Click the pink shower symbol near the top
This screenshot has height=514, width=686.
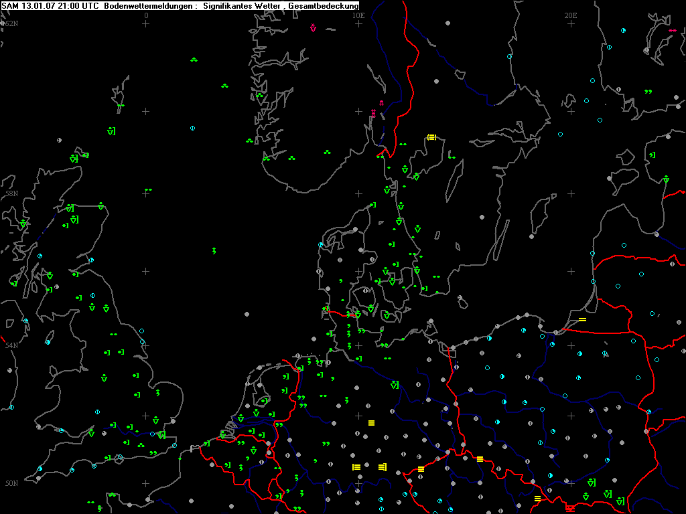tap(313, 27)
